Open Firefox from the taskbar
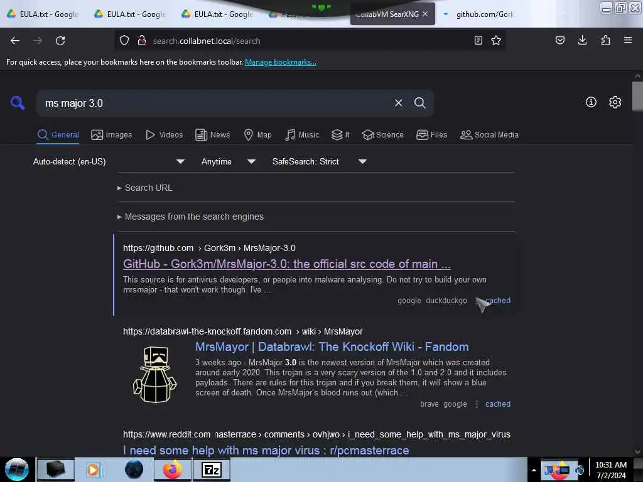 [173, 469]
